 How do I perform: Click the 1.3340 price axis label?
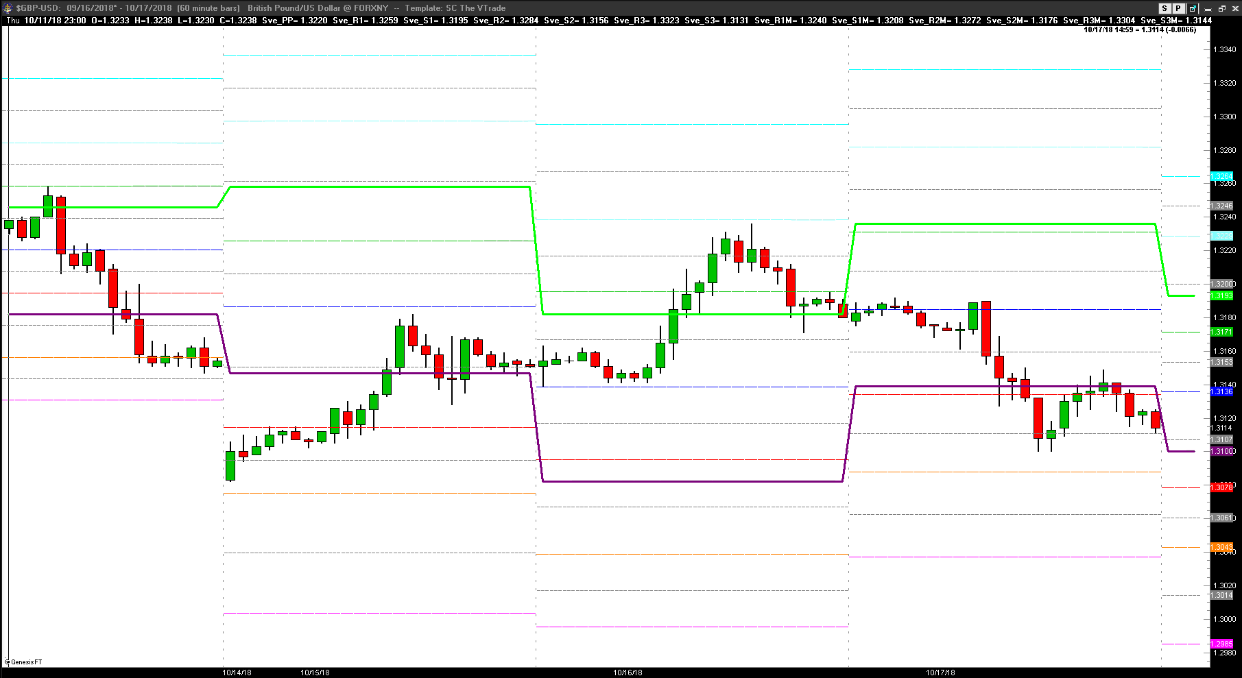tap(1225, 49)
